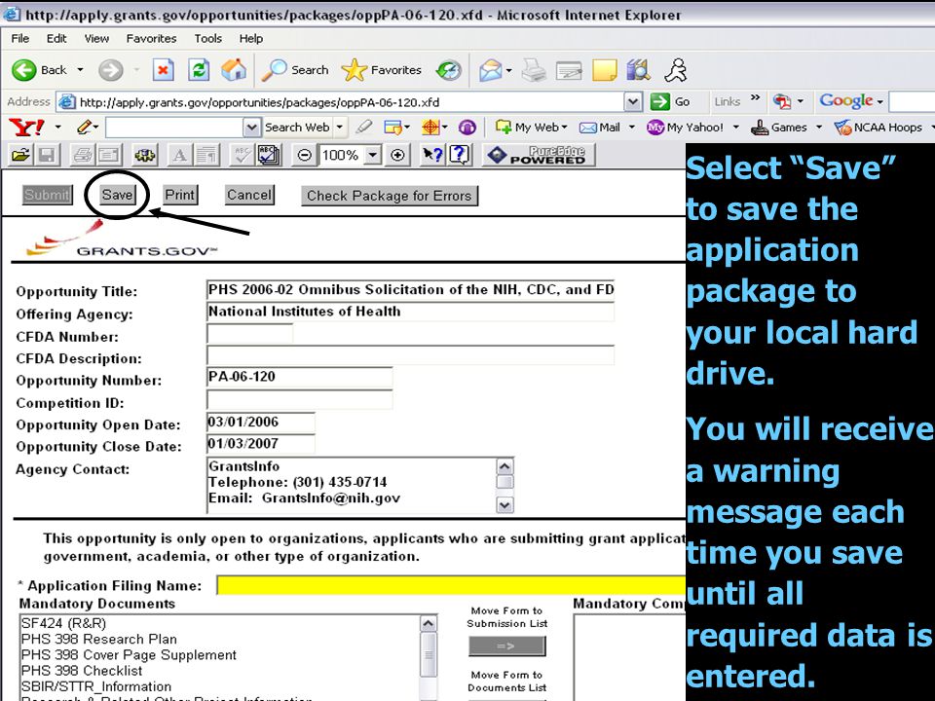Open form with PureEdge folder icon
The height and width of the screenshot is (701, 935).
(20, 156)
